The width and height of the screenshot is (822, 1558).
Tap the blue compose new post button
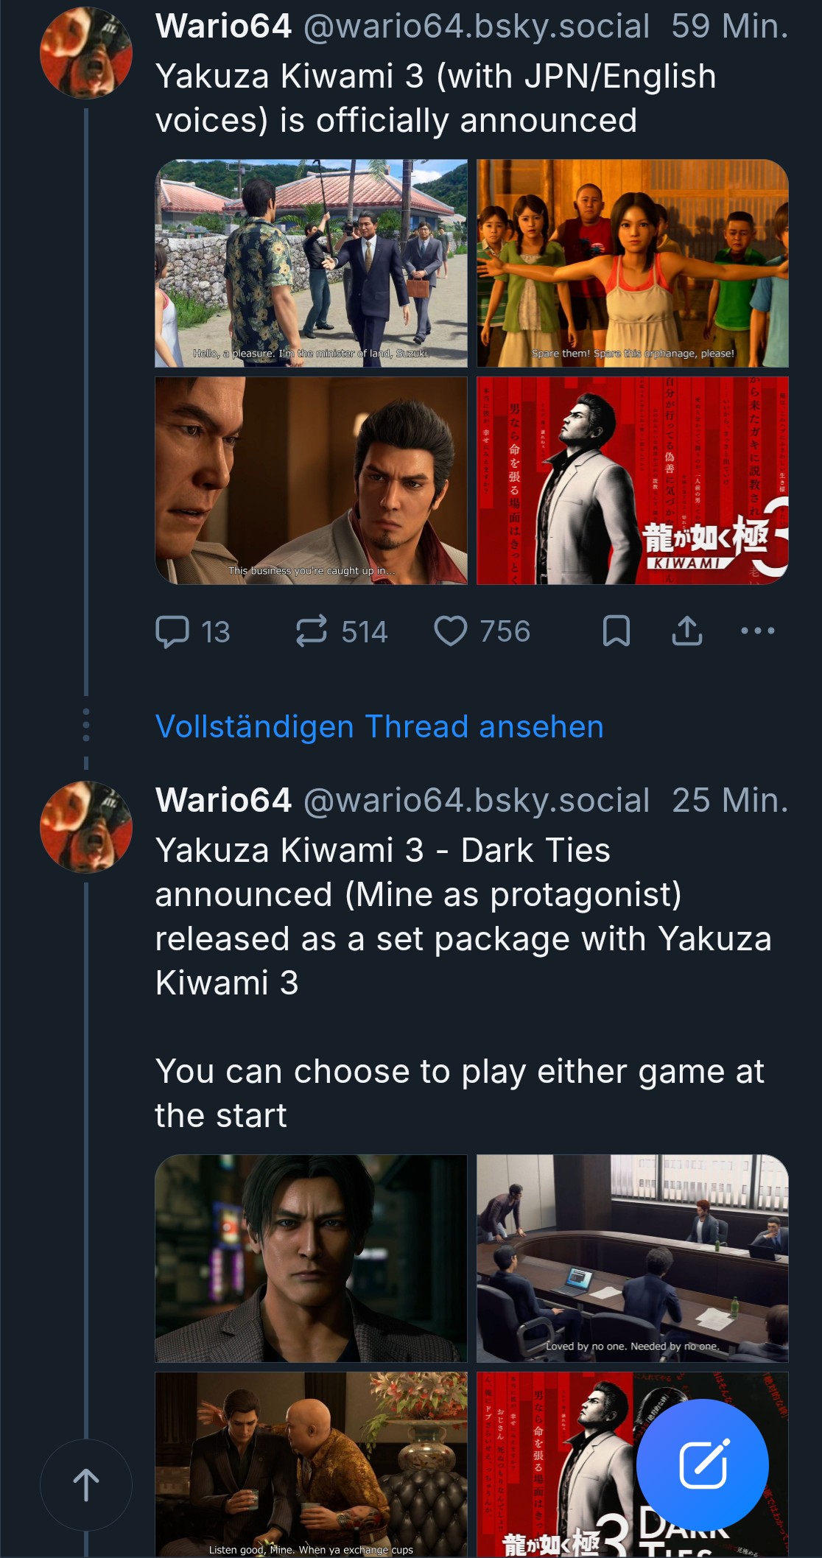[x=702, y=1465]
